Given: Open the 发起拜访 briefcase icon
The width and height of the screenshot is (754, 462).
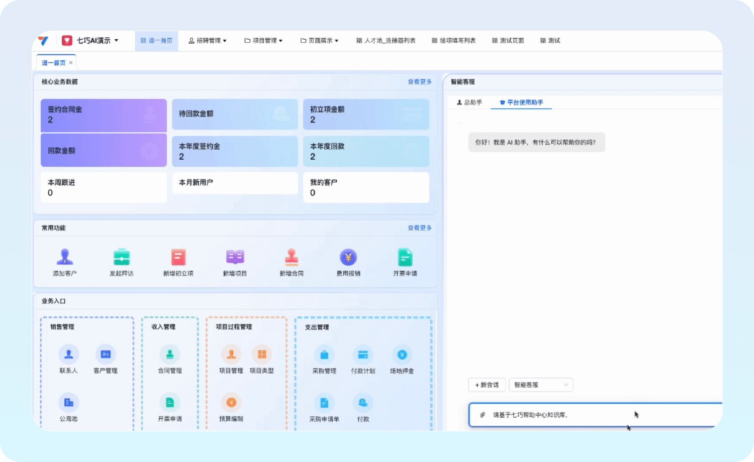Looking at the screenshot, I should point(122,257).
